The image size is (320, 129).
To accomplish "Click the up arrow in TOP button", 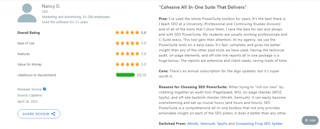I will click(x=306, y=121).
